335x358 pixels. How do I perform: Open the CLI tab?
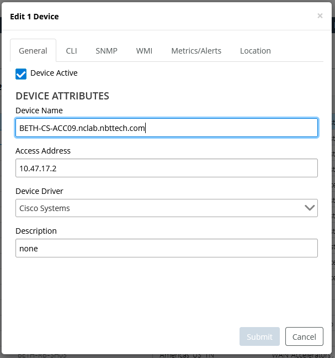tap(71, 51)
